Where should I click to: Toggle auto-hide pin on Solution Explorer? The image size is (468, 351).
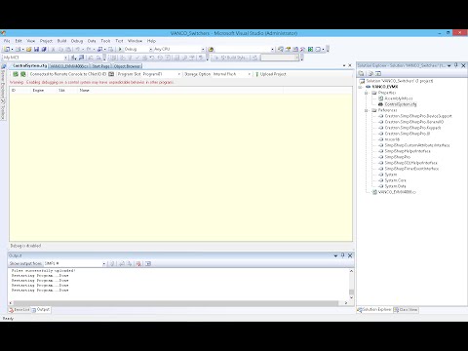pyautogui.click(x=456, y=65)
